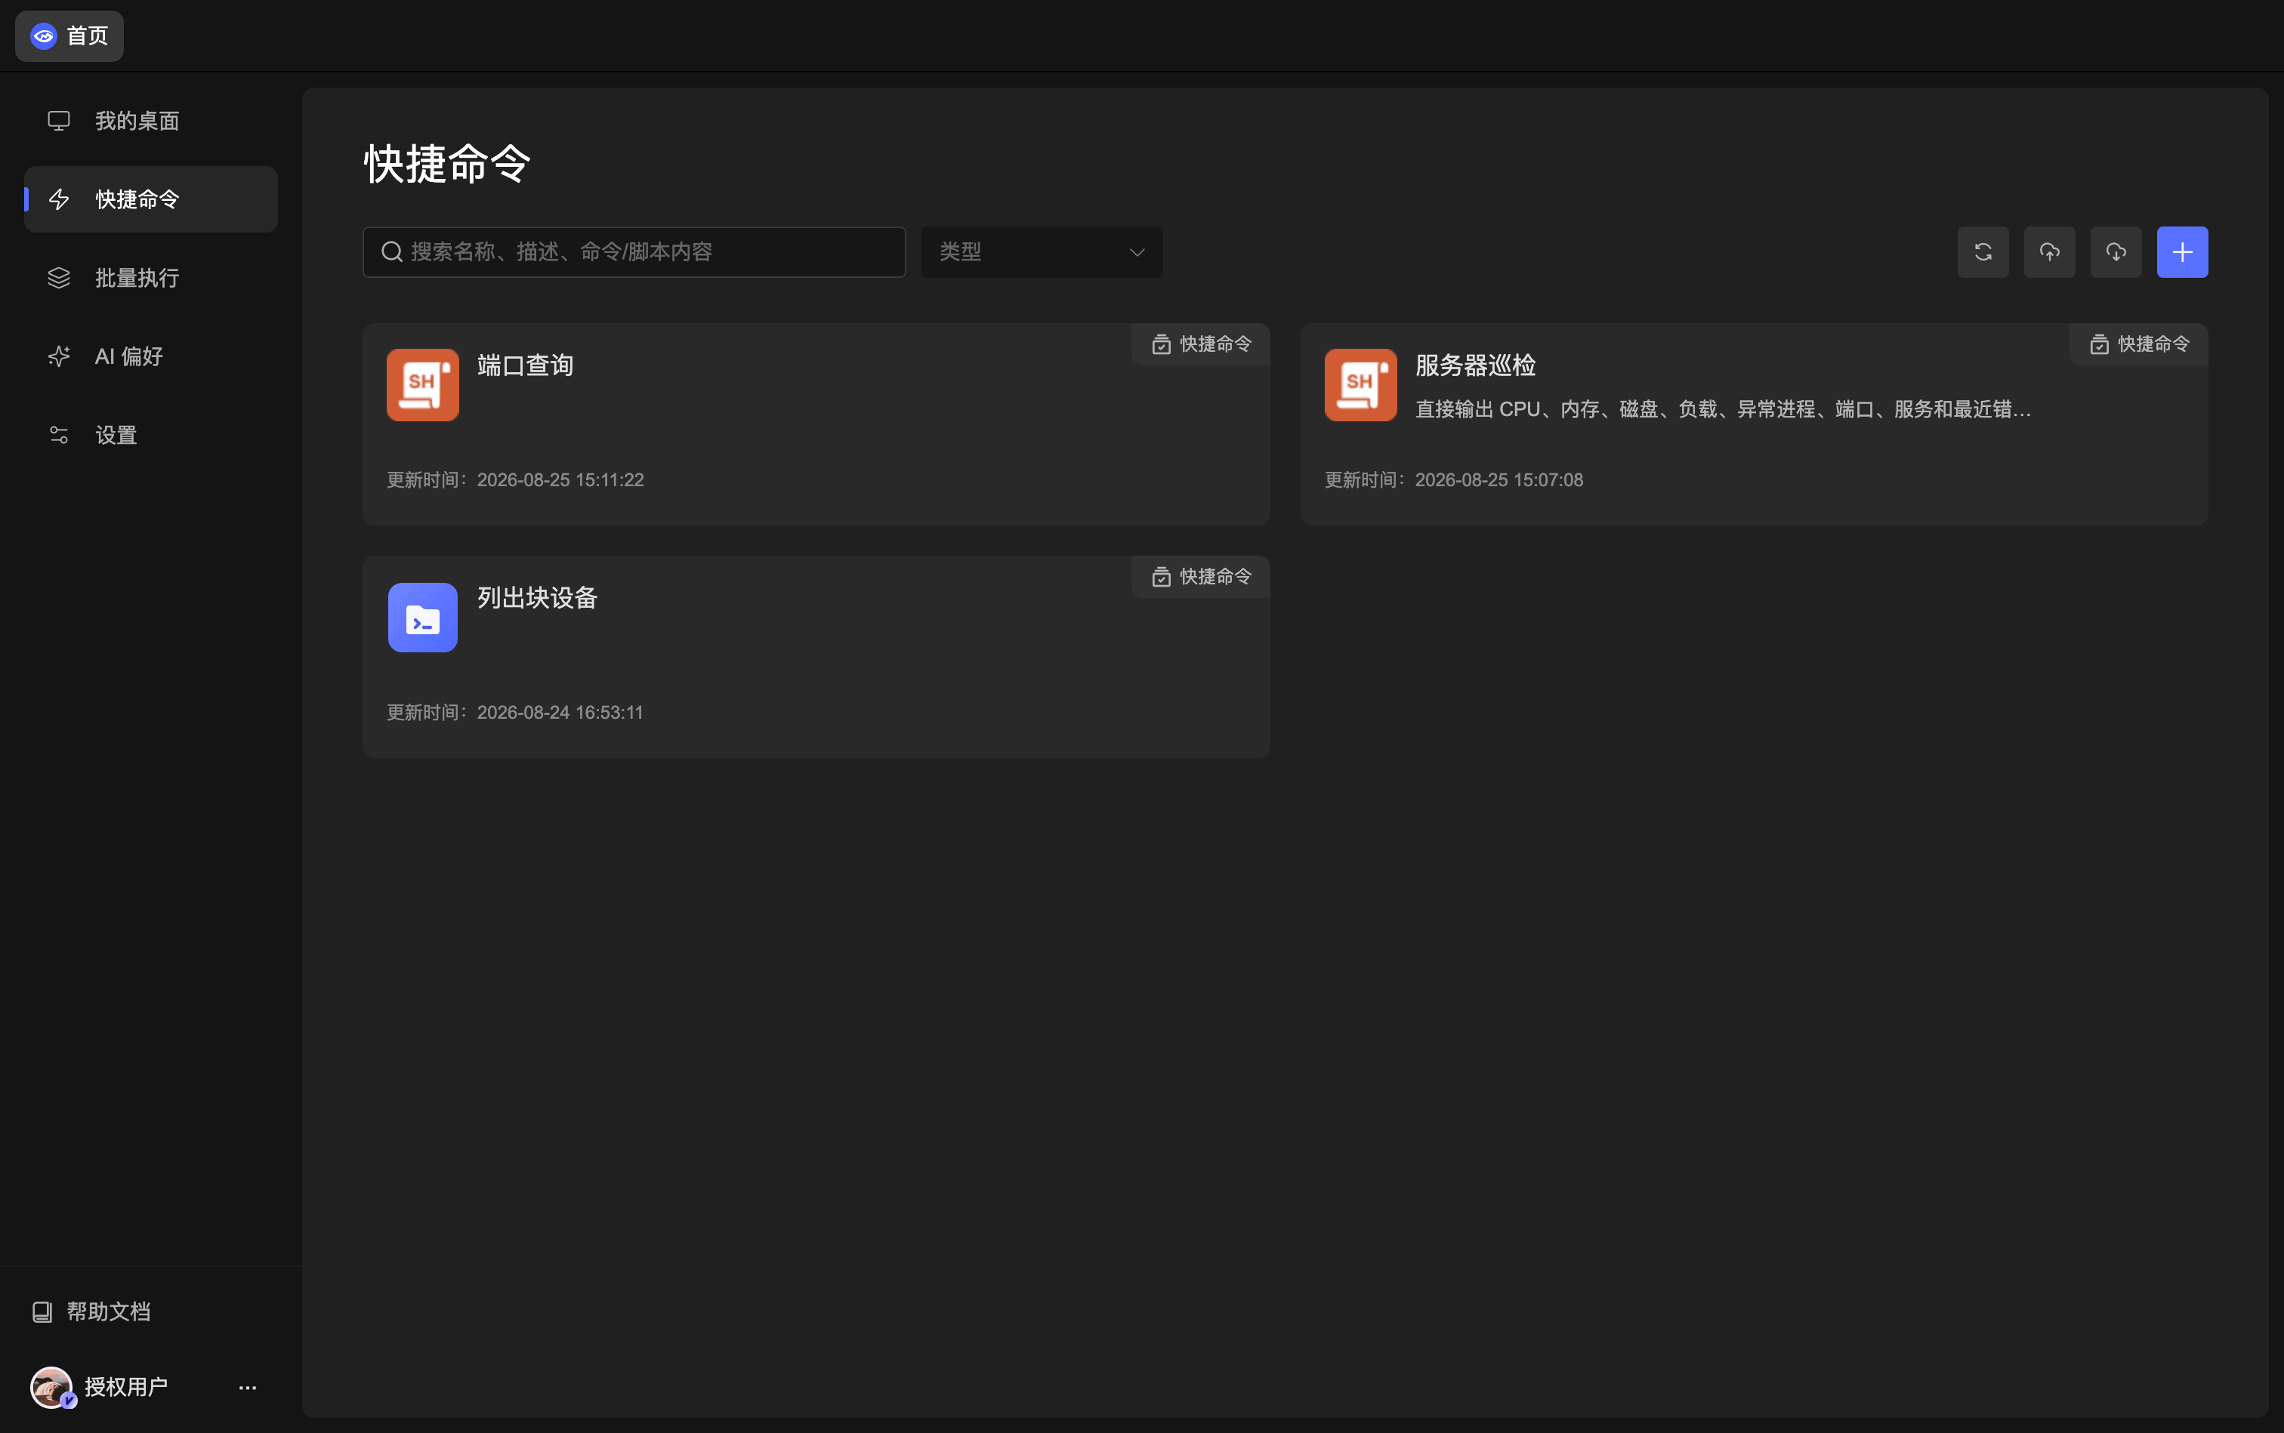Screen dimensions: 2284x1433
Task: Click the blue plus add button
Action: pyautogui.click(x=2181, y=252)
